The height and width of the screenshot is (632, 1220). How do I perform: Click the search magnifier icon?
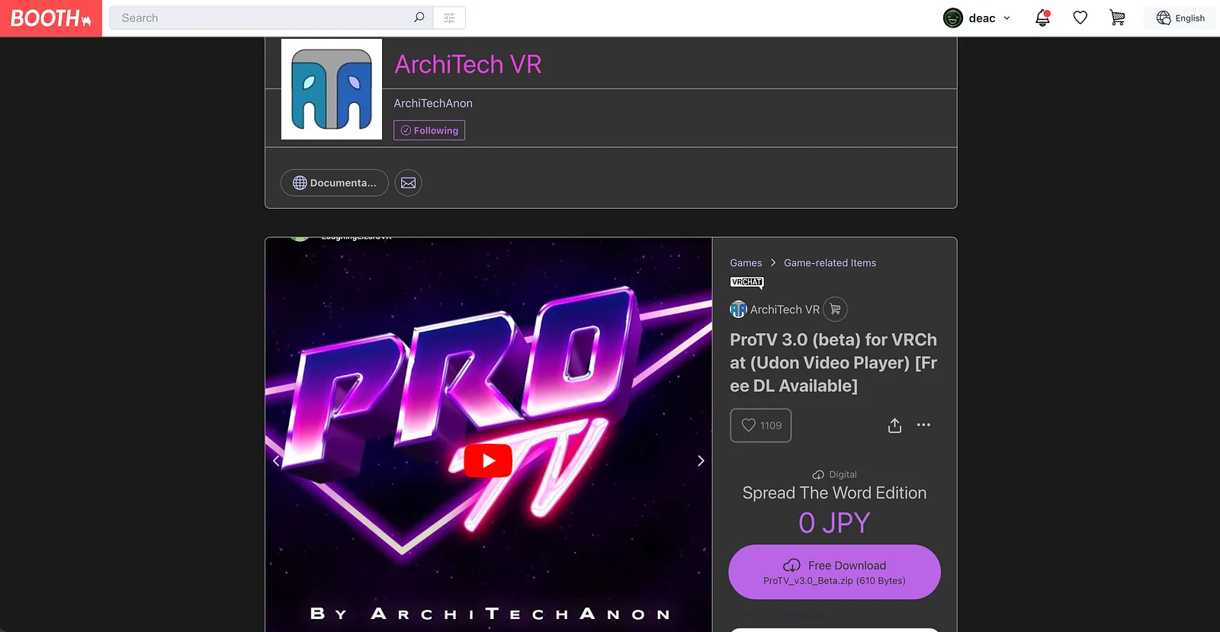click(419, 18)
